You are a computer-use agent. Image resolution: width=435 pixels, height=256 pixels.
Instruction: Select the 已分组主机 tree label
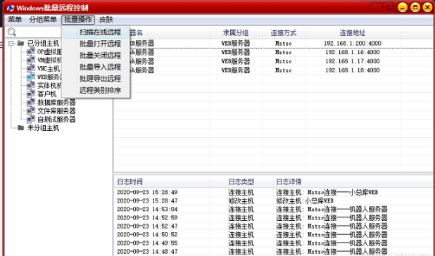(43, 43)
